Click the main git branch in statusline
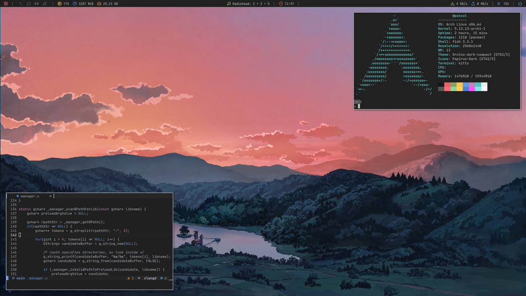The image size is (526, 296). coord(18,278)
